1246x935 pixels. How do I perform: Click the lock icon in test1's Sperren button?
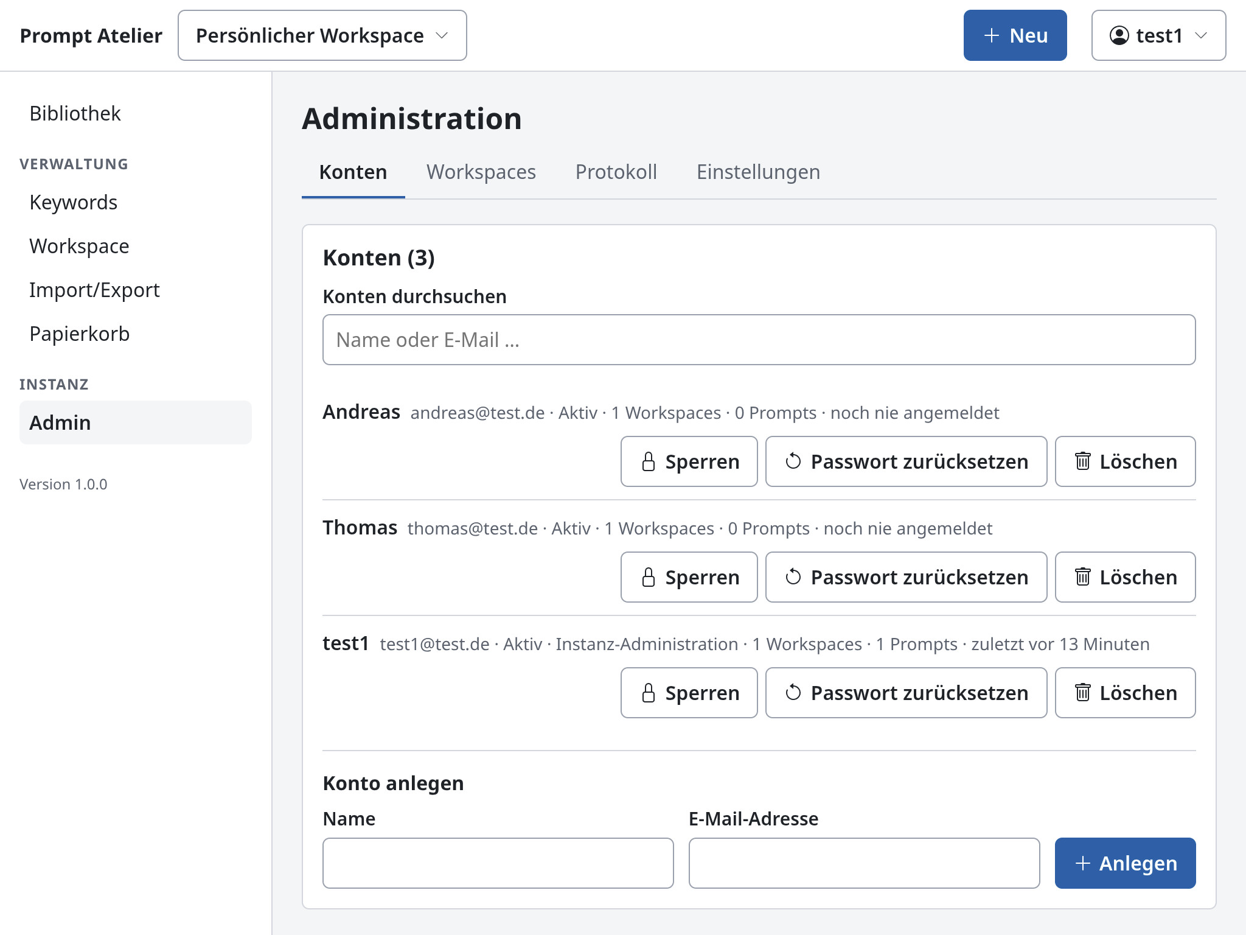coord(649,693)
